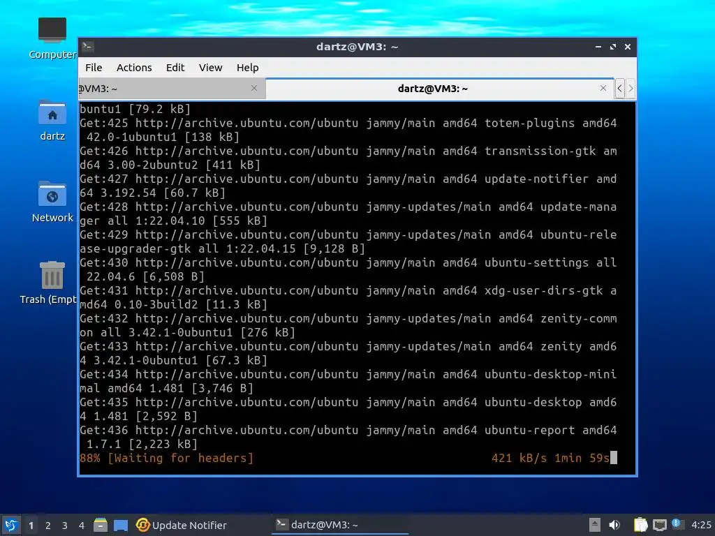The height and width of the screenshot is (536, 715).
Task: Click the Get:428 update-manager line
Action: click(348, 214)
